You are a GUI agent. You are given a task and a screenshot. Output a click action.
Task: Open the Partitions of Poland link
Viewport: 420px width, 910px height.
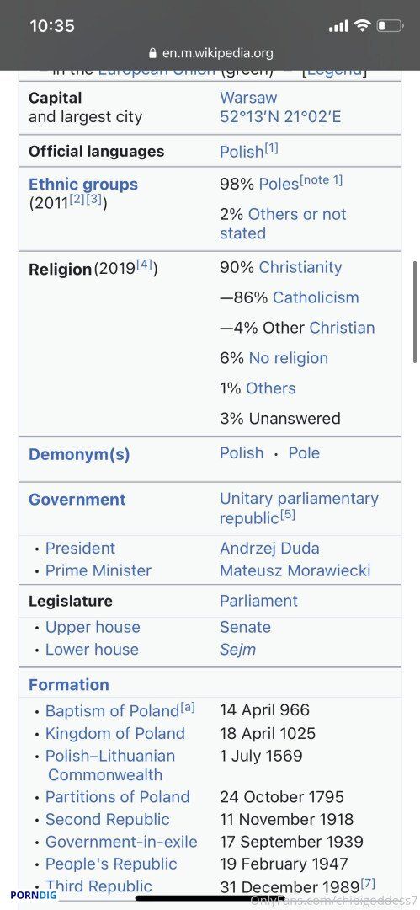click(117, 797)
